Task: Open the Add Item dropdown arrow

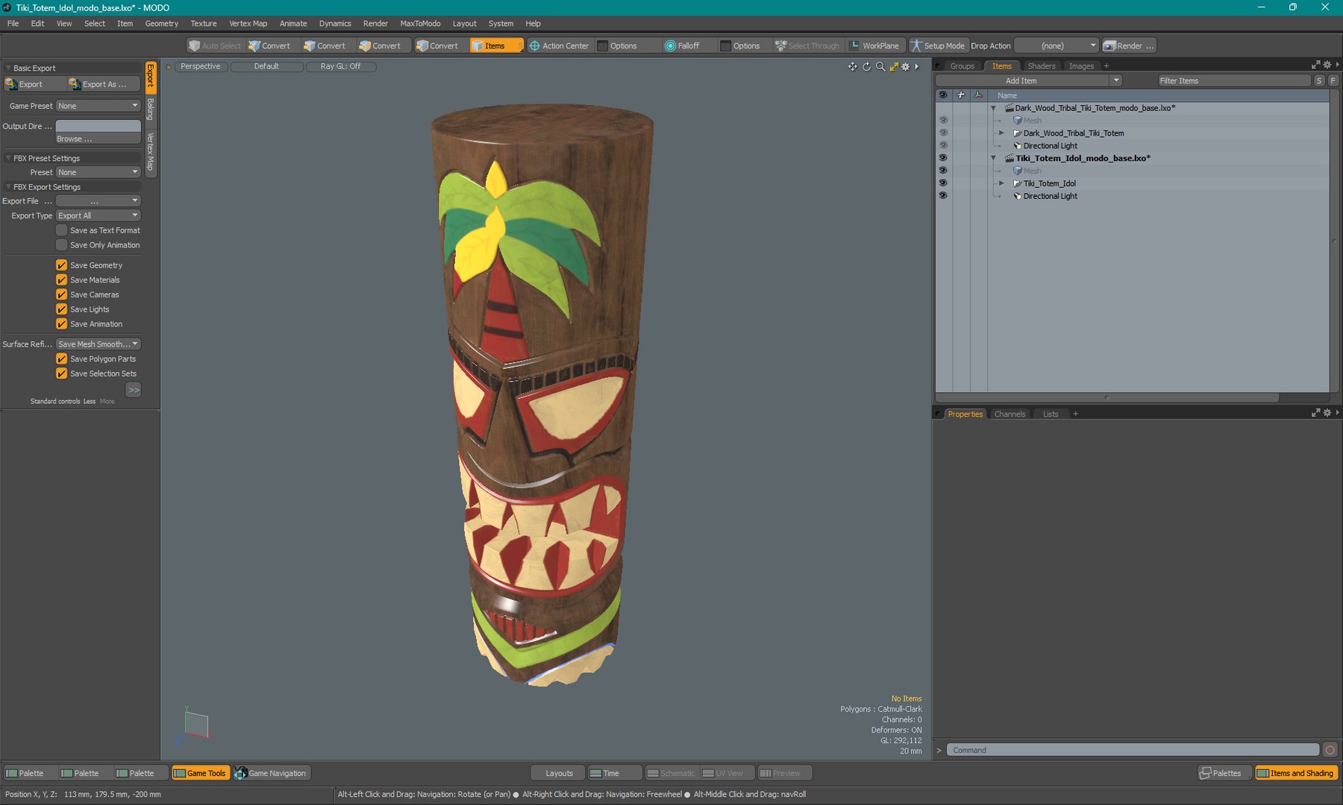Action: click(x=1116, y=80)
